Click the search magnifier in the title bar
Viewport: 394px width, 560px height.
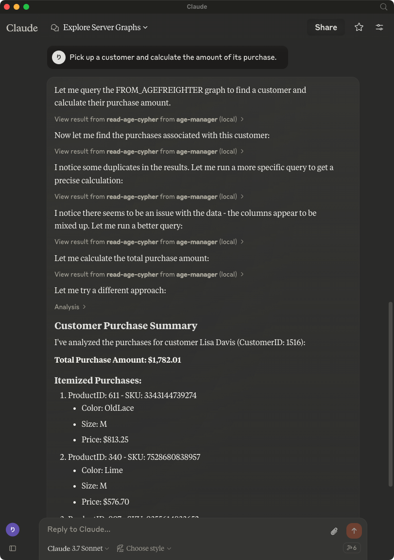coord(383,7)
